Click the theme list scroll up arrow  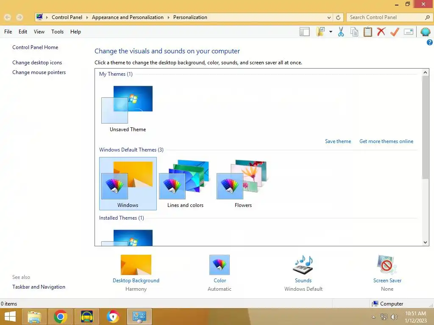click(x=425, y=72)
